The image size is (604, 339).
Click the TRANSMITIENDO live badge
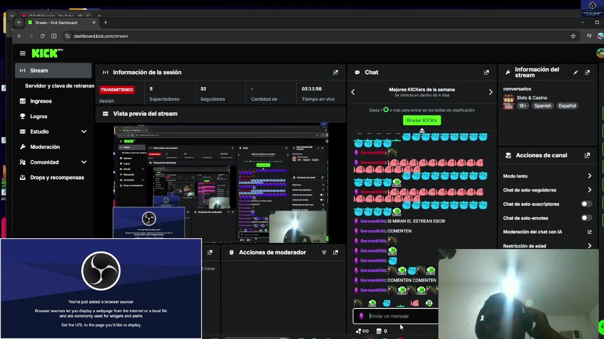click(x=117, y=89)
